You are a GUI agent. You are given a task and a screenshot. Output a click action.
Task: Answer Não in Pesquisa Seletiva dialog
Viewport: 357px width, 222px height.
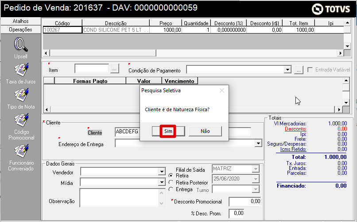205,131
